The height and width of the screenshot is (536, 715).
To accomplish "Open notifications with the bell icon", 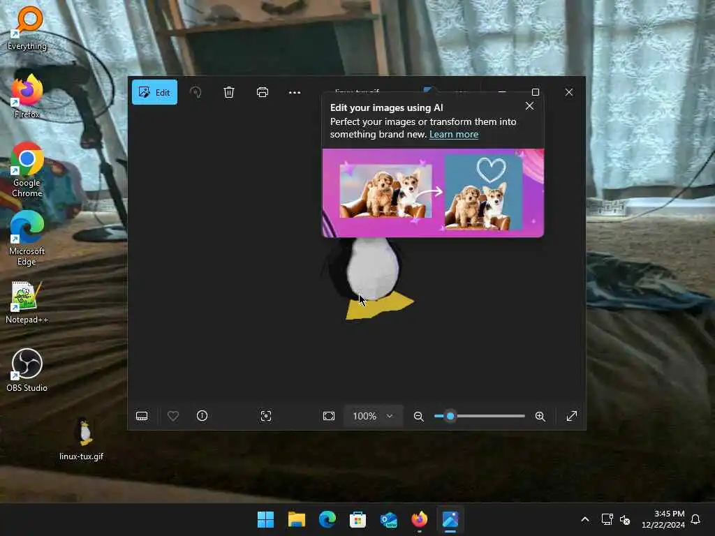I will click(x=696, y=519).
